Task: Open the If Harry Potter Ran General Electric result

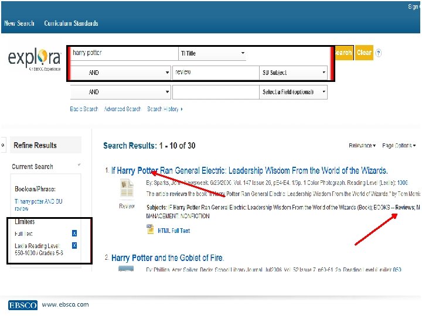Action: [250, 171]
